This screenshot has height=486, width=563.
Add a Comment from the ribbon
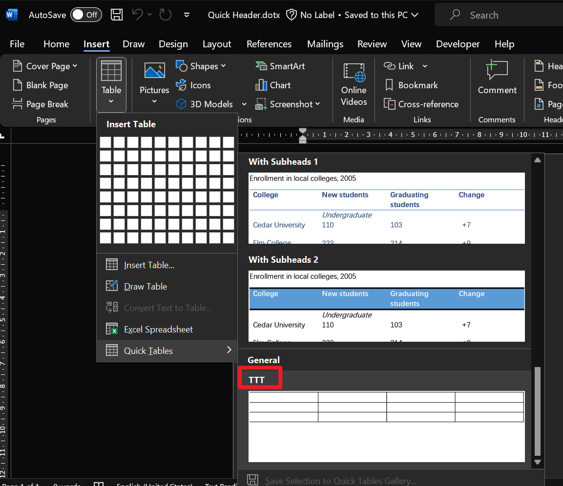(497, 78)
